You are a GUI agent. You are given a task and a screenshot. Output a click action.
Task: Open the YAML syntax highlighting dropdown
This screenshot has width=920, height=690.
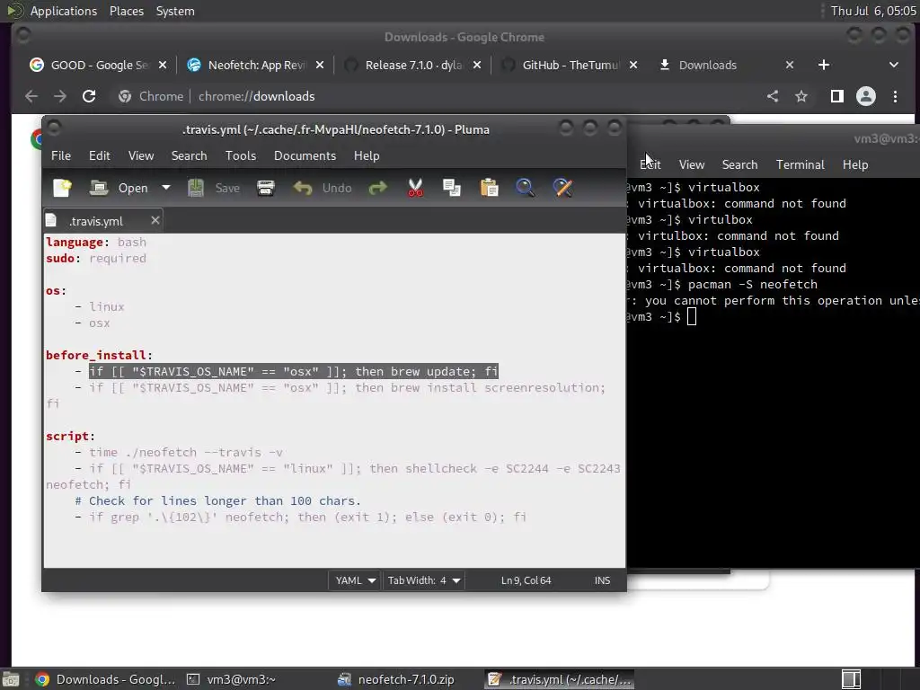coord(355,580)
